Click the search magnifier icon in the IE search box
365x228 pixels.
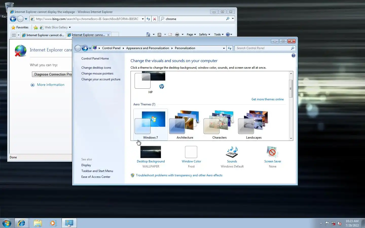pos(228,19)
